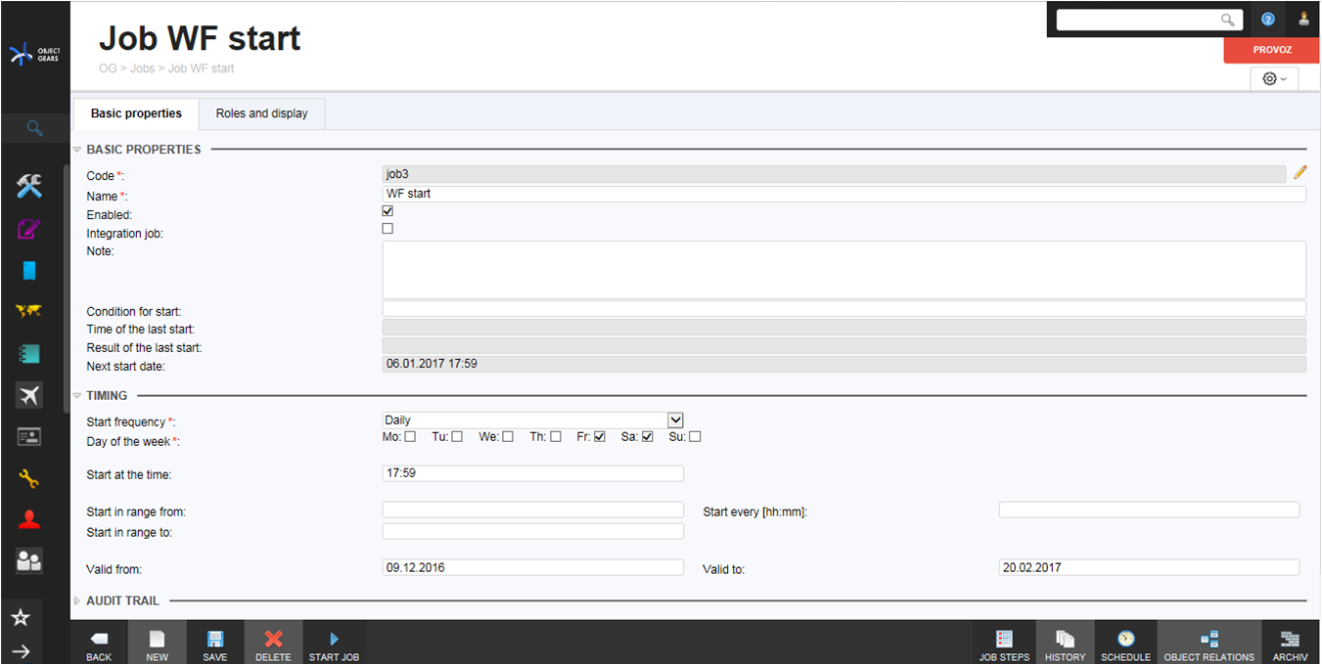Uncheck the Enabled checkbox
1322x665 pixels.
(387, 211)
